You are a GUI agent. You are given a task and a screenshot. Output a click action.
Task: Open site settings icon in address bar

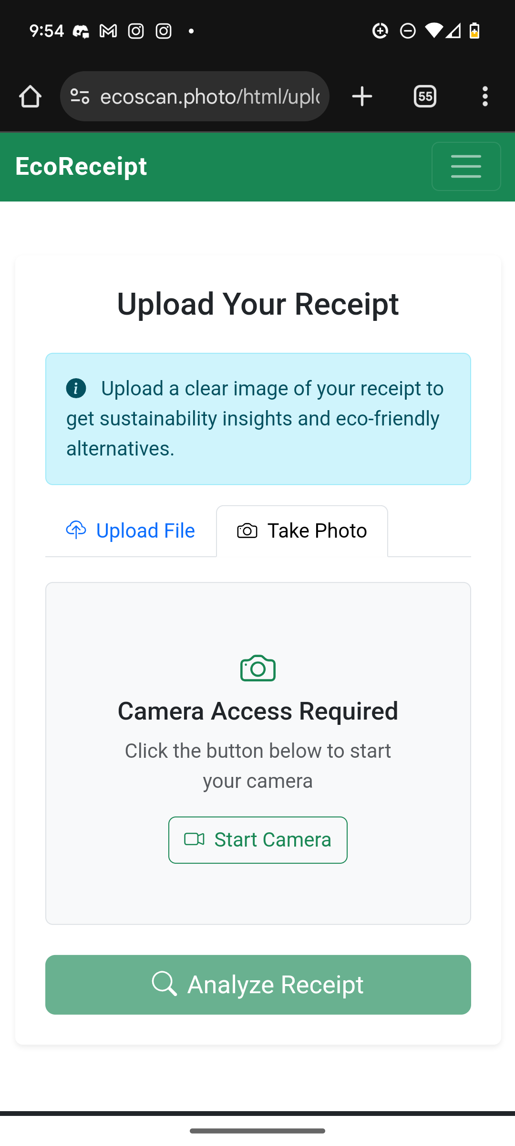pyautogui.click(x=80, y=96)
